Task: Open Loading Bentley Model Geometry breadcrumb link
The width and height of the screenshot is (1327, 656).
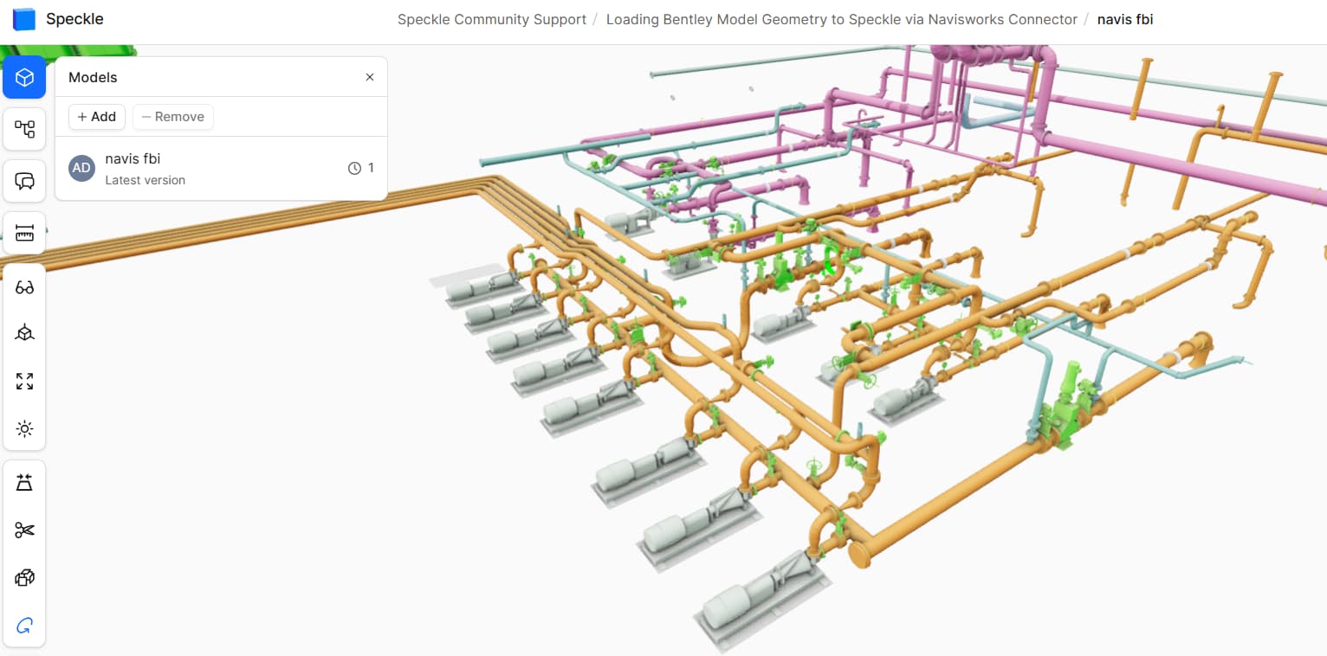Action: (x=842, y=19)
